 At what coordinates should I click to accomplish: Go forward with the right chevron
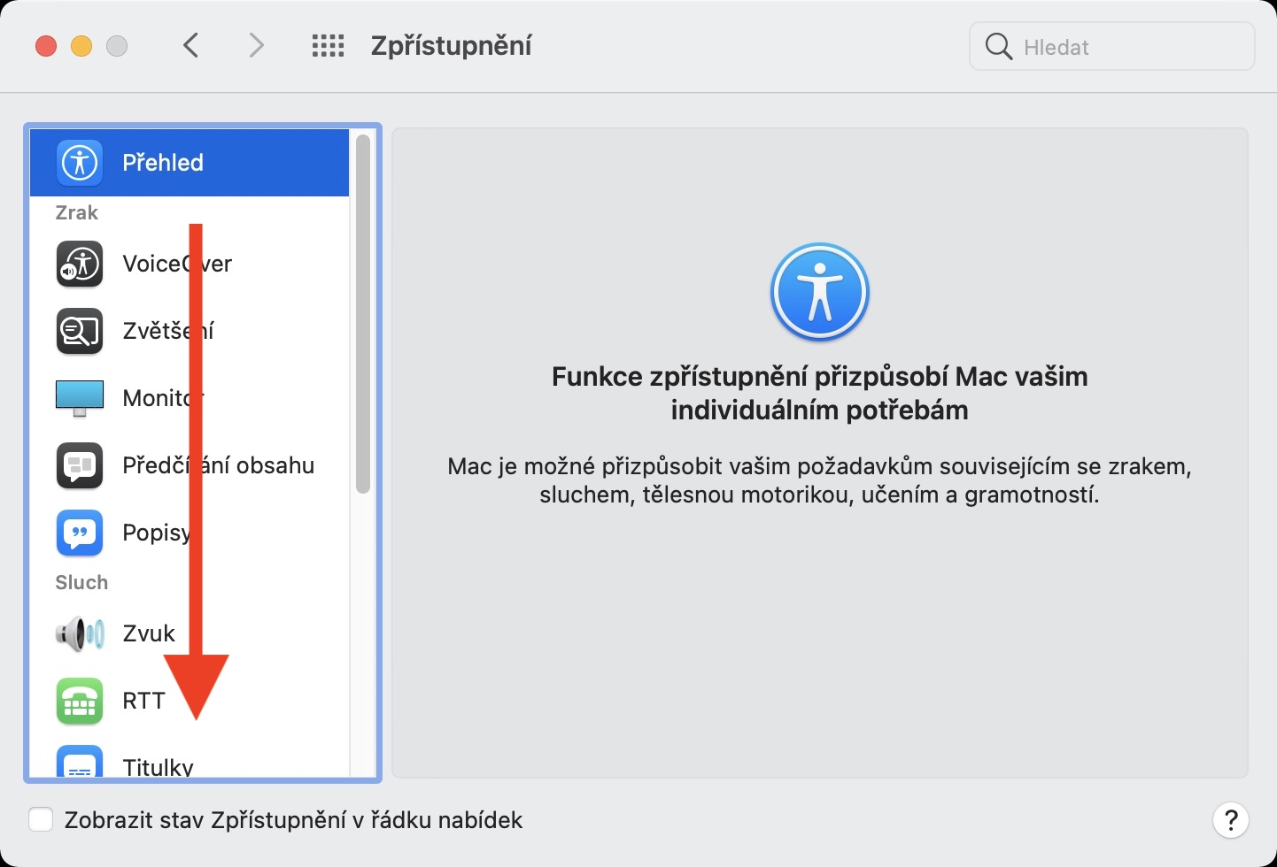click(256, 45)
